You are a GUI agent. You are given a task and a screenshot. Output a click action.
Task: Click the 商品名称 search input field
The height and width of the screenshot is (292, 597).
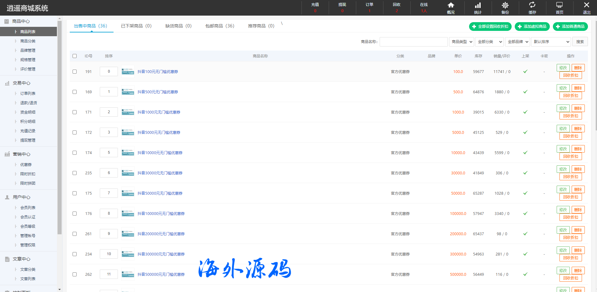tap(413, 42)
